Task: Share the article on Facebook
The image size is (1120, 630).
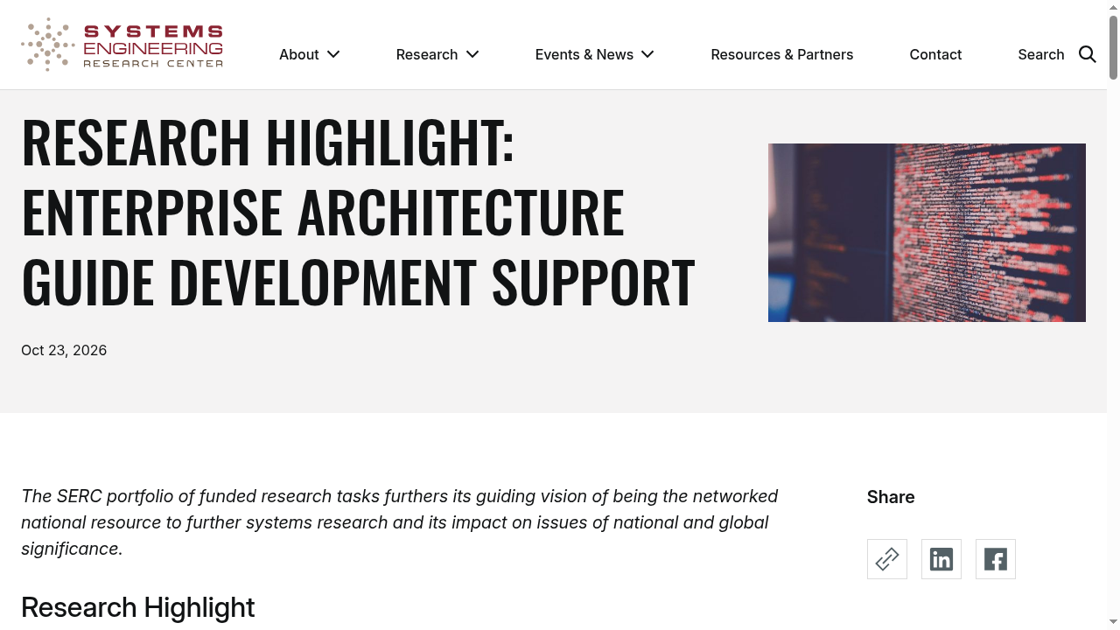Action: (996, 559)
